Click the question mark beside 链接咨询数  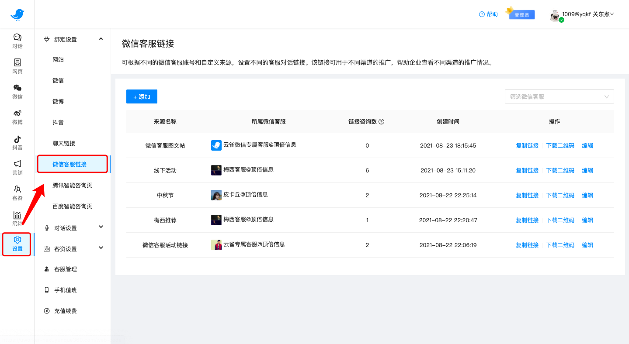click(x=381, y=121)
